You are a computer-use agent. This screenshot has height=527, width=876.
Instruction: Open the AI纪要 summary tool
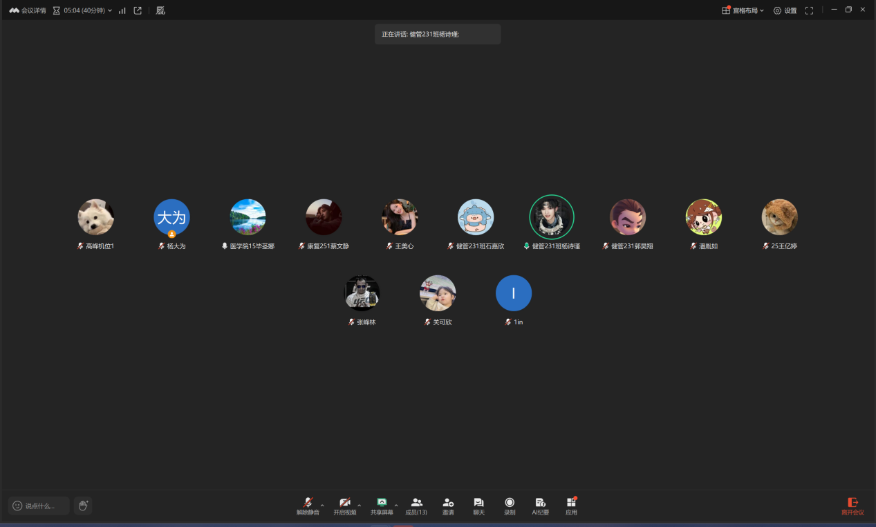point(541,506)
